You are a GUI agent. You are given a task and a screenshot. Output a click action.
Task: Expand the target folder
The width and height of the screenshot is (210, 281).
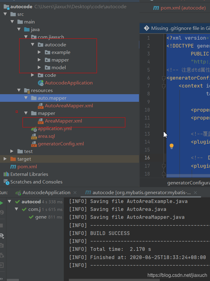pos(5,159)
